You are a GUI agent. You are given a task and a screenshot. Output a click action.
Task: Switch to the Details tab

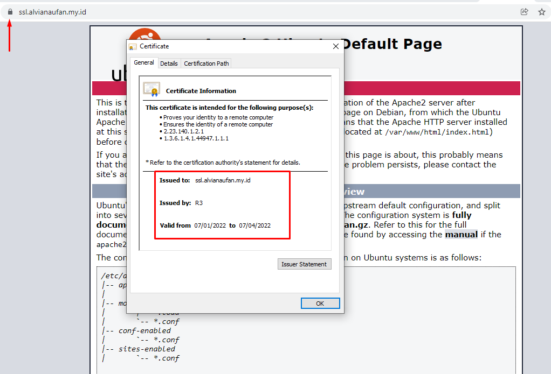pos(169,63)
